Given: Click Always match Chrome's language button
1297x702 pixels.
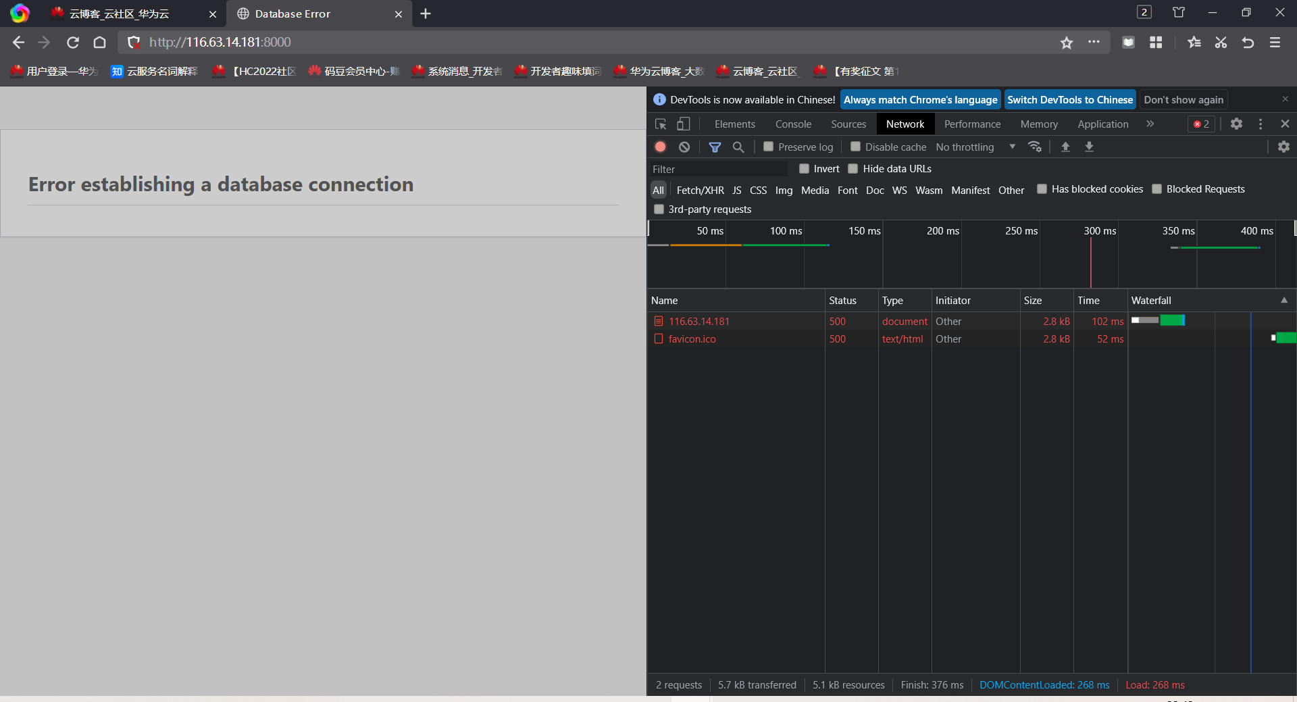Looking at the screenshot, I should pos(920,100).
